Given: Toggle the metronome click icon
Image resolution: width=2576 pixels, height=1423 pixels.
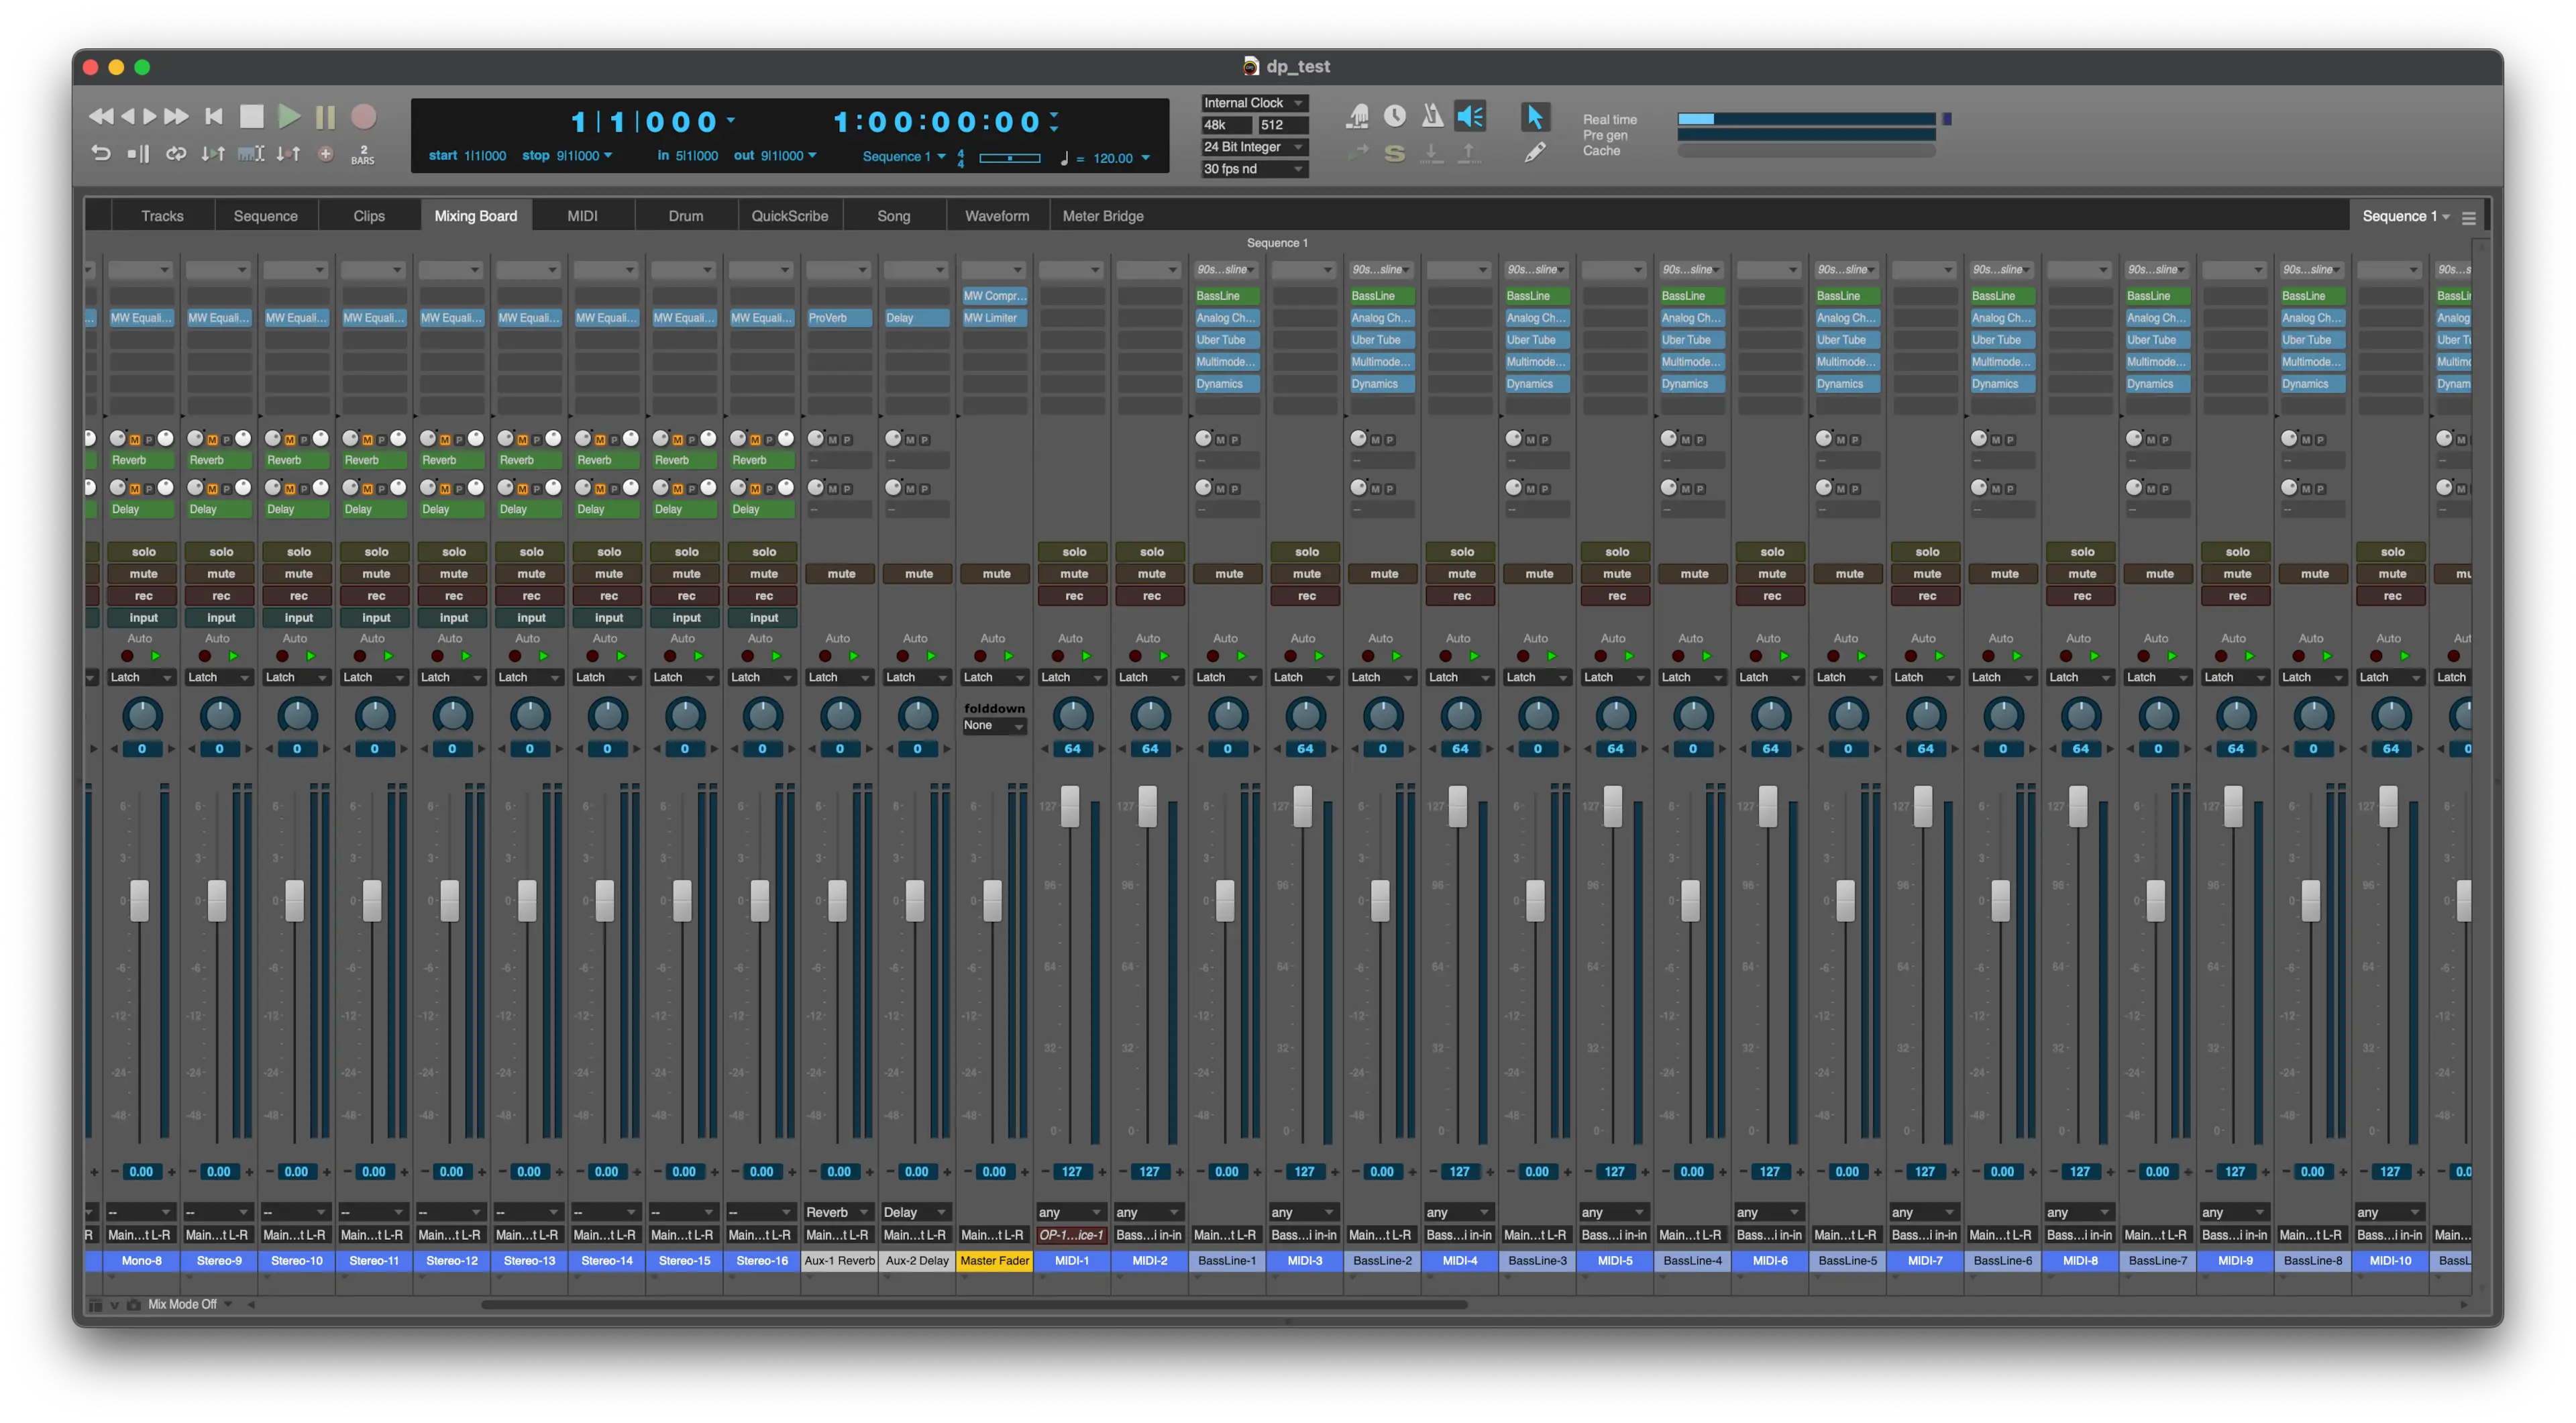Looking at the screenshot, I should click(x=1432, y=116).
